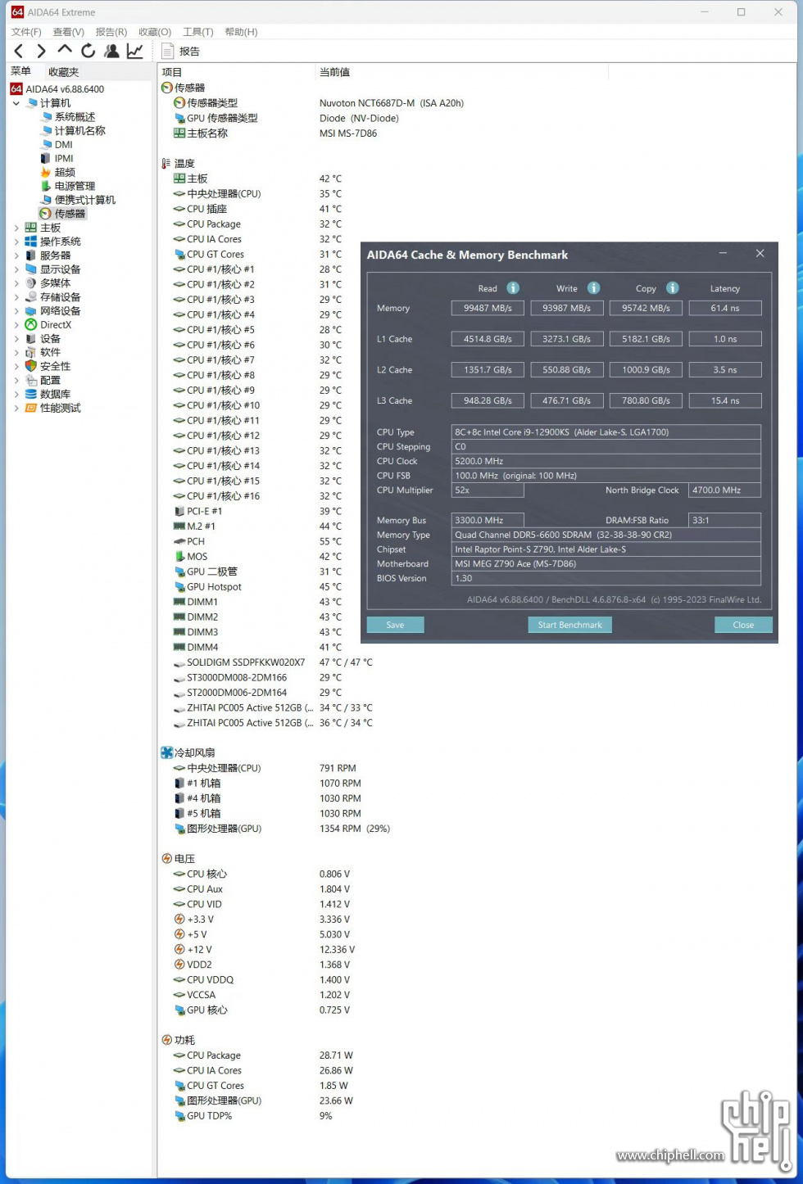Click the 软件 software icon
Viewport: 803px width, 1184px height.
(31, 352)
